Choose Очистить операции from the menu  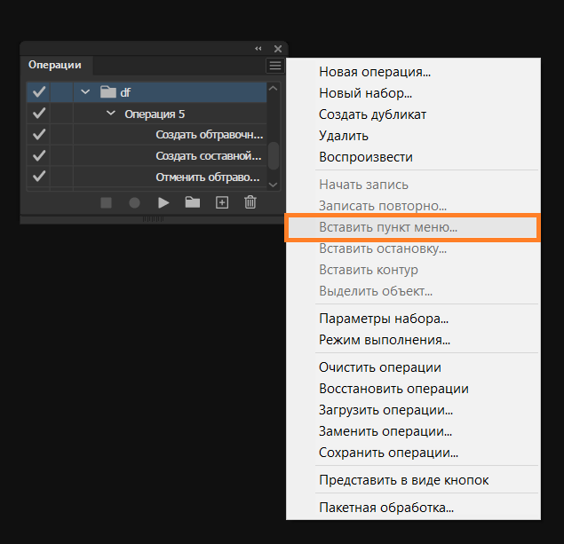pos(413,367)
